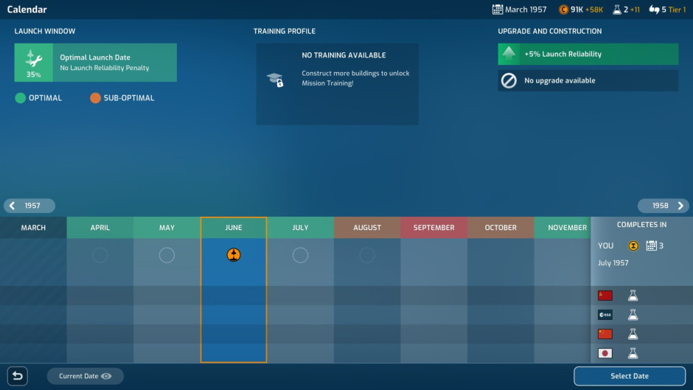Image resolution: width=693 pixels, height=390 pixels.
Task: Click the Calendar screen title
Action: [x=27, y=10]
